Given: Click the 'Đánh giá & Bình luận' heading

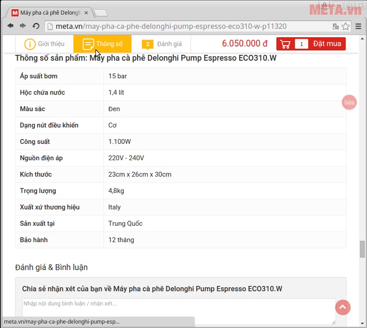Looking at the screenshot, I should 51,267.
